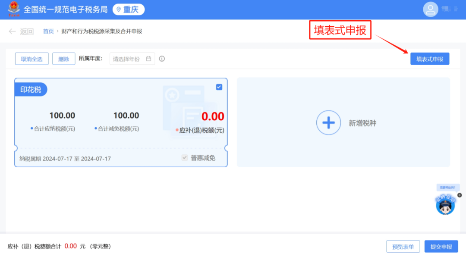Click the tax bureau emblem logo
This screenshot has height=257, width=466.
point(14,9)
